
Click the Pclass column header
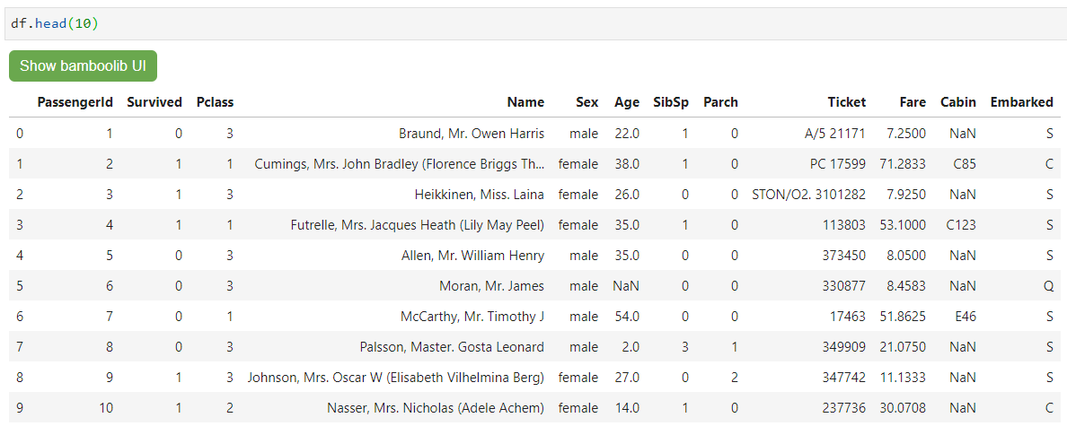pyautogui.click(x=215, y=102)
